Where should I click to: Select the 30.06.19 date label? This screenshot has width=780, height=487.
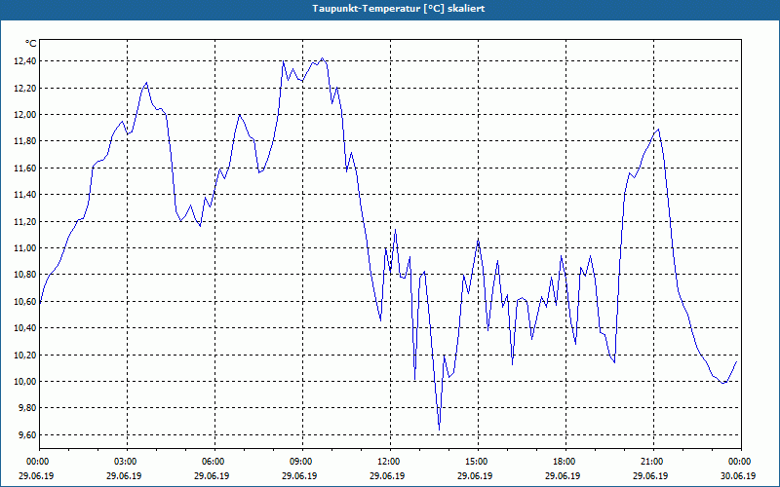point(738,475)
